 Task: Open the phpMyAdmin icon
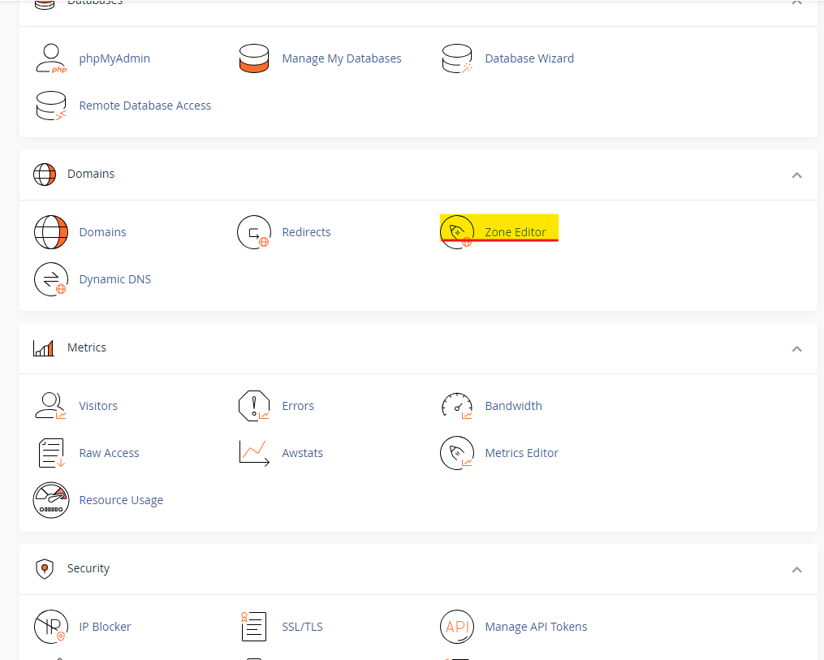point(51,58)
